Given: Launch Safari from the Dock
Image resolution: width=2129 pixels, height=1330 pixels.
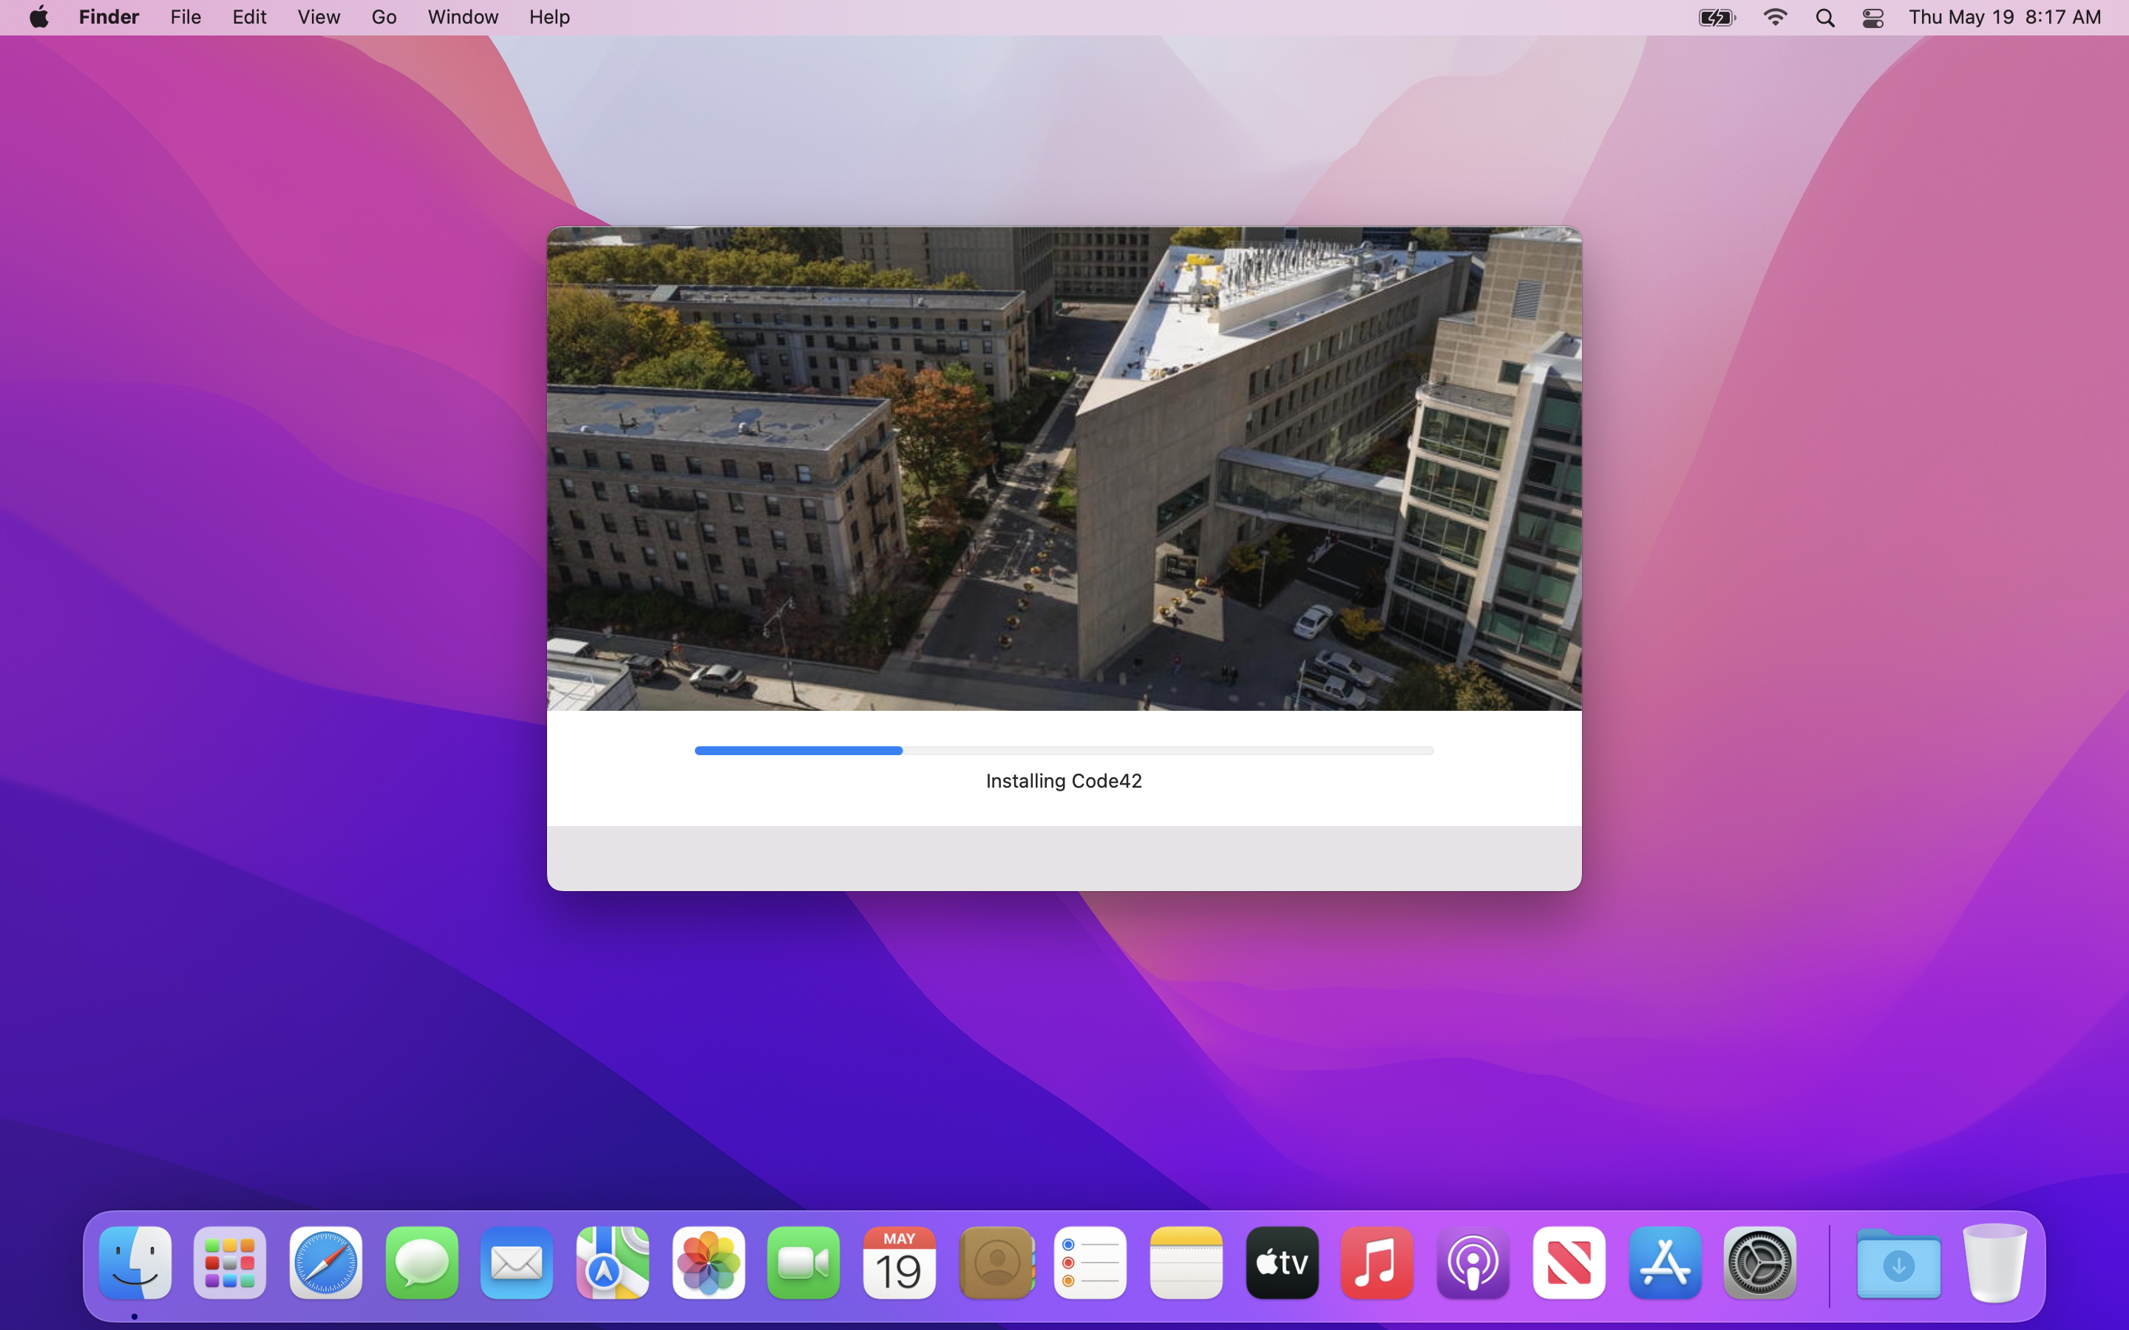Looking at the screenshot, I should pos(325,1262).
